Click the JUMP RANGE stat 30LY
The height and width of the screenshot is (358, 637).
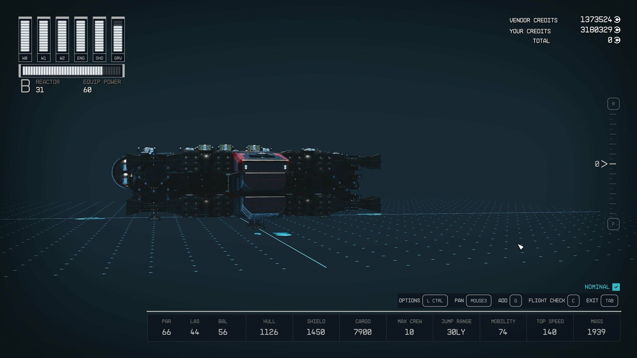[x=456, y=328]
